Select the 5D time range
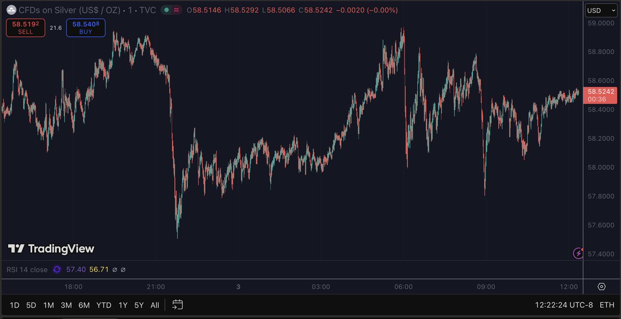The image size is (621, 319). coord(31,305)
